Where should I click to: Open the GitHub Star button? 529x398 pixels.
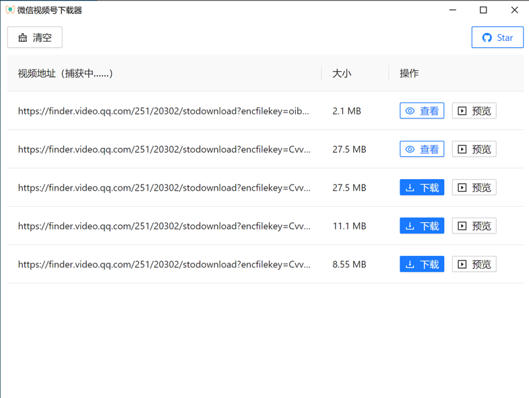coord(497,38)
